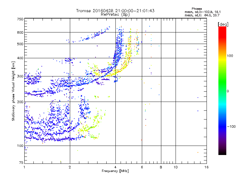Screen dimensions: 243x182
Task: Click the x-axis tick label '2'
Action: (x=70, y=167)
